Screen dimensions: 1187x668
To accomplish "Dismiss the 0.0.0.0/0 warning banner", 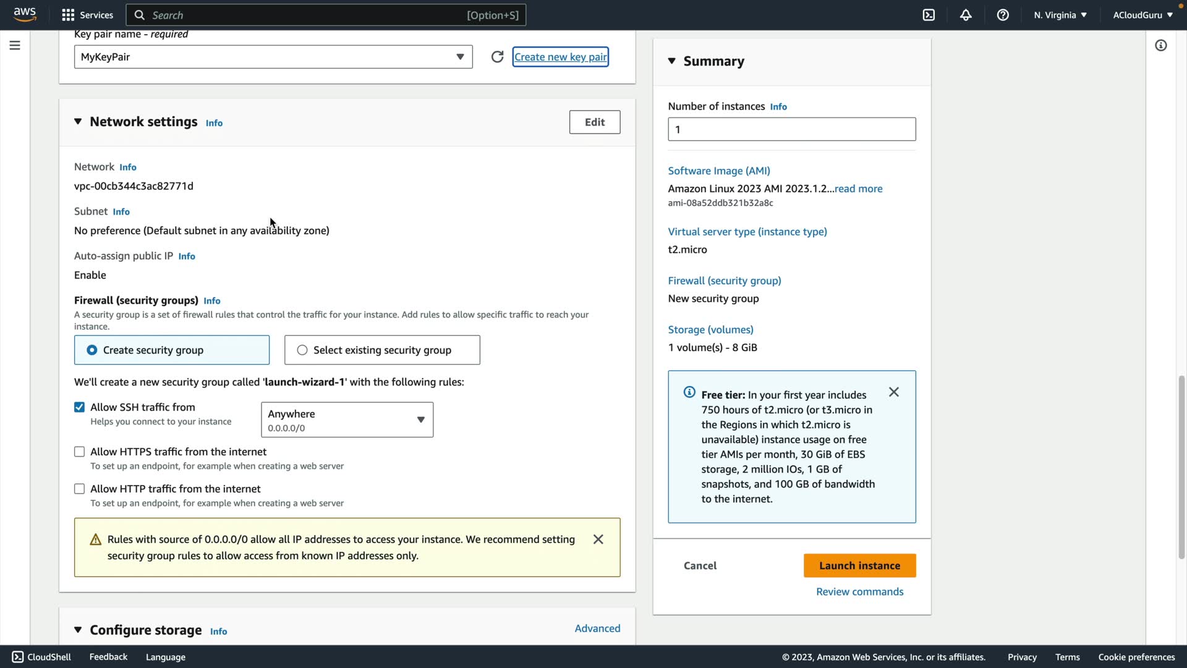I will click(598, 539).
